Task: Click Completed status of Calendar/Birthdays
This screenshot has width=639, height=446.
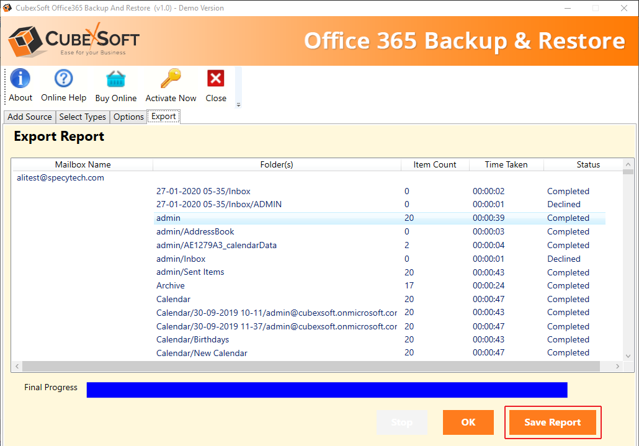Action: [568, 339]
